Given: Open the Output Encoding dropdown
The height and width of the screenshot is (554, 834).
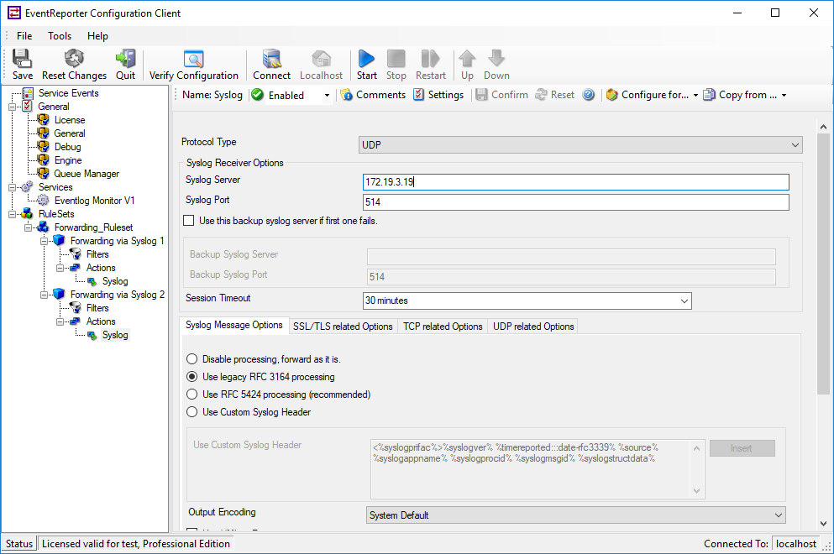Looking at the screenshot, I should coord(575,515).
